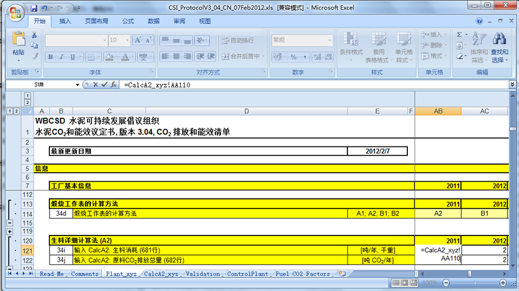Open the 常规 number format dropdown
Viewport: 519px width, 291px height.
pyautogui.click(x=330, y=40)
